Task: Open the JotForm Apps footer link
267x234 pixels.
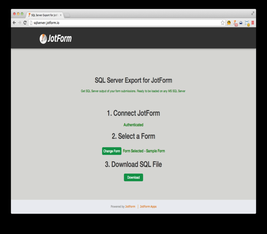Action: click(148, 207)
